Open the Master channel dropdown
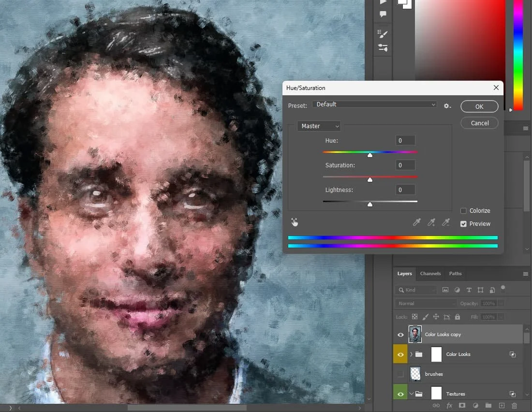Image resolution: width=532 pixels, height=412 pixels. point(318,126)
